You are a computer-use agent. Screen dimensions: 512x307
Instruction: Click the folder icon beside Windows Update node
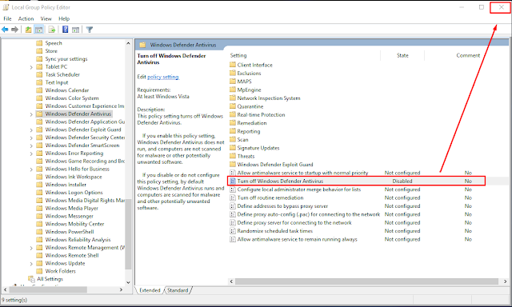(x=39, y=263)
